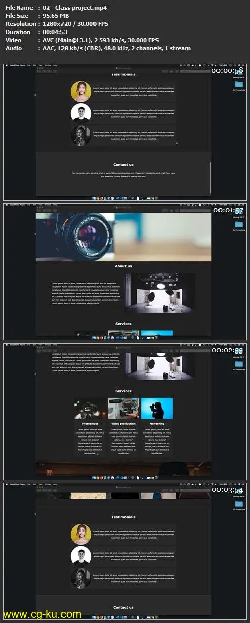Viewport: 250px width, 623px height.
Task: Click blue Mentoring service image in 00:02:55 frame
Action: pos(157,409)
